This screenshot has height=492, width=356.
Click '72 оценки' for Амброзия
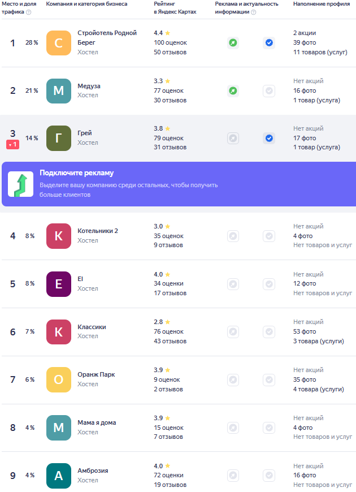169,476
